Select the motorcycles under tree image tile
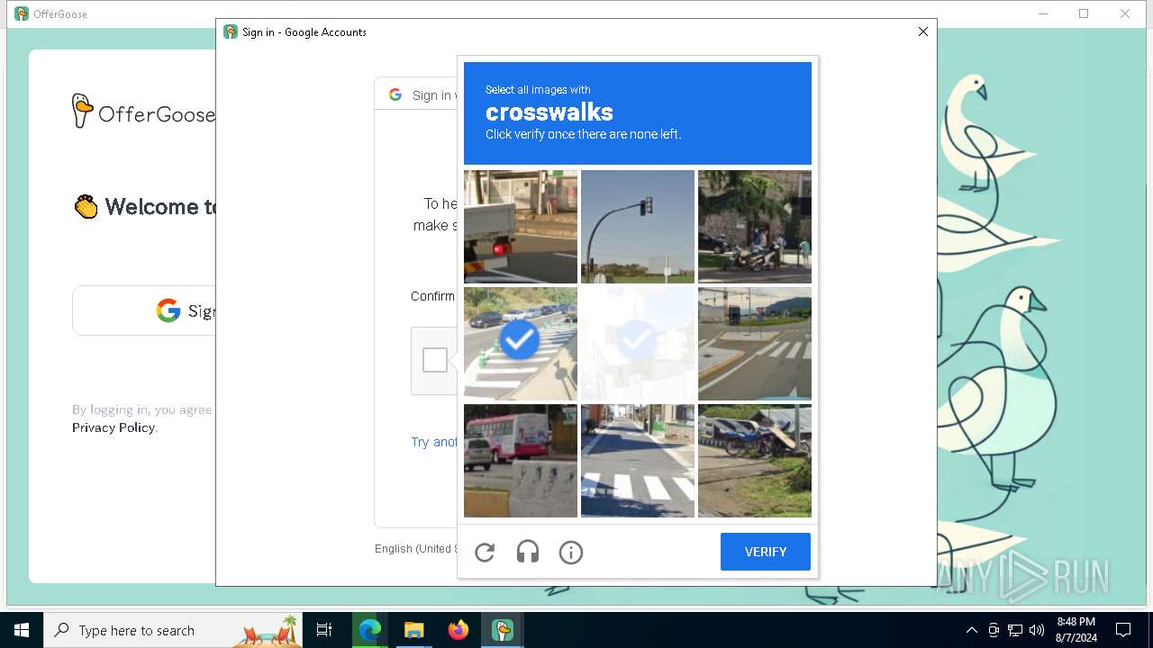Viewport: 1153px width, 648px height. tap(755, 227)
